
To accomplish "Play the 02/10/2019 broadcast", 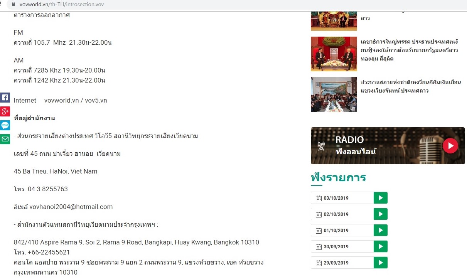I will pos(380,214).
